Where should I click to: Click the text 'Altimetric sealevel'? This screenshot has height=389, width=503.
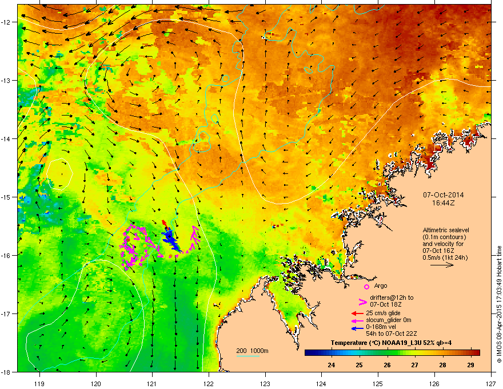446,230
